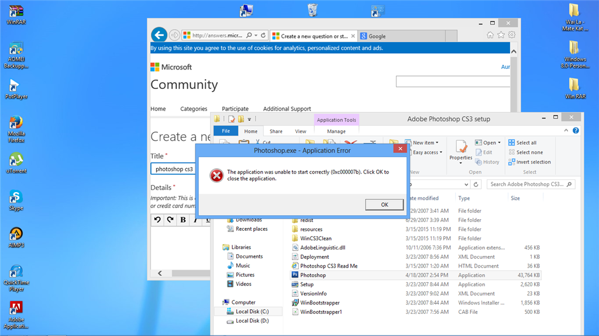The image size is (599, 336).
Task: Open PotPlayer desktop shortcut
Action: 16,89
